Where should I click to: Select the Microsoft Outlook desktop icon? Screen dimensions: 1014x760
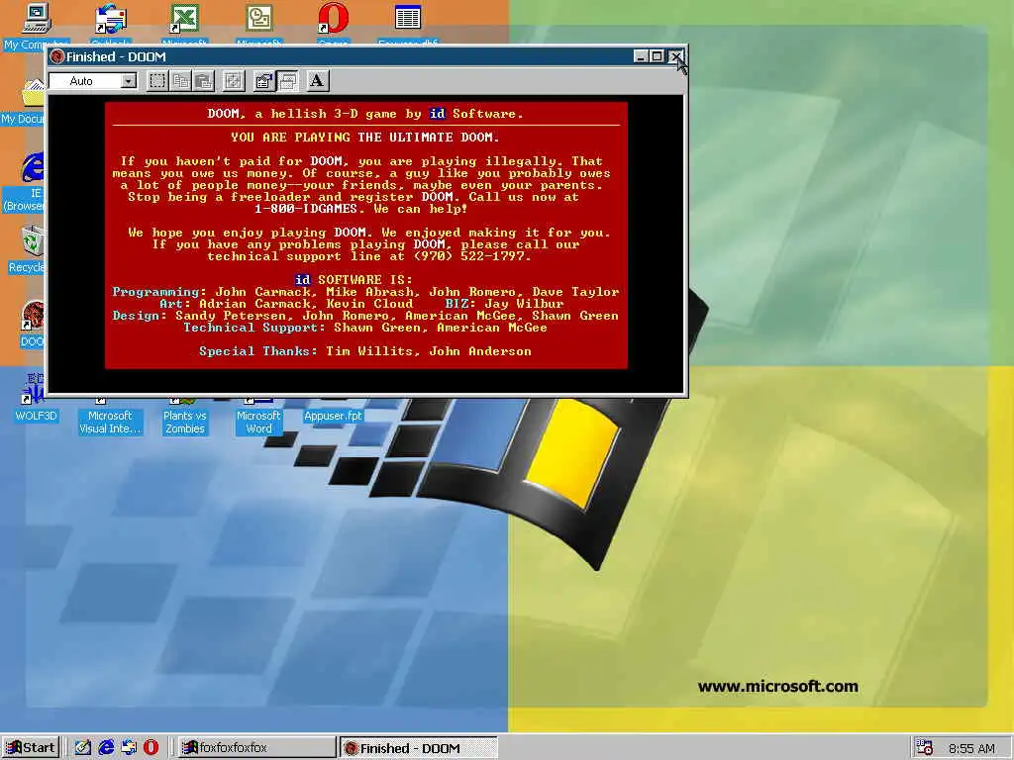tap(258, 25)
